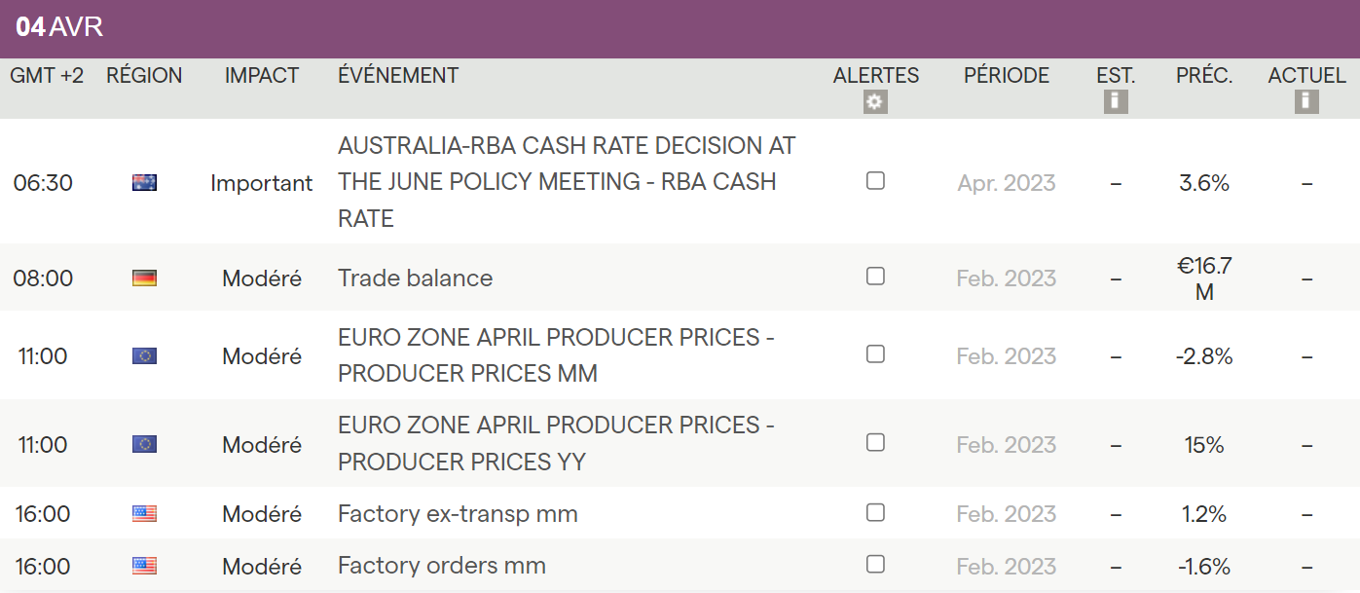Enable alert for Factory ex-transp mm
The width and height of the screenshot is (1360, 593).
[x=875, y=512]
